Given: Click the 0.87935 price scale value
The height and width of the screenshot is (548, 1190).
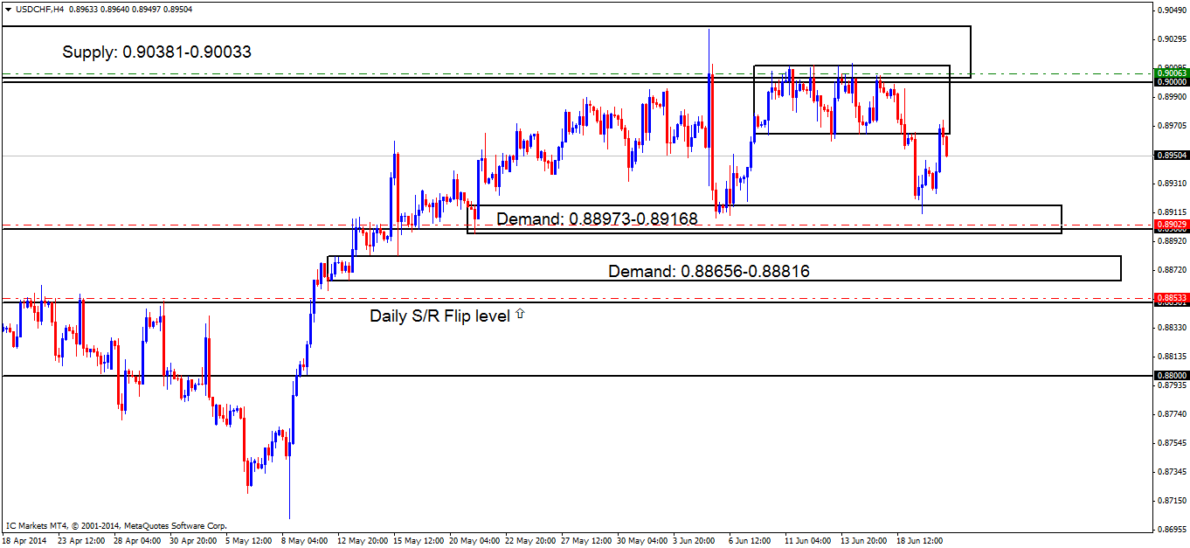Looking at the screenshot, I should 1172,385.
